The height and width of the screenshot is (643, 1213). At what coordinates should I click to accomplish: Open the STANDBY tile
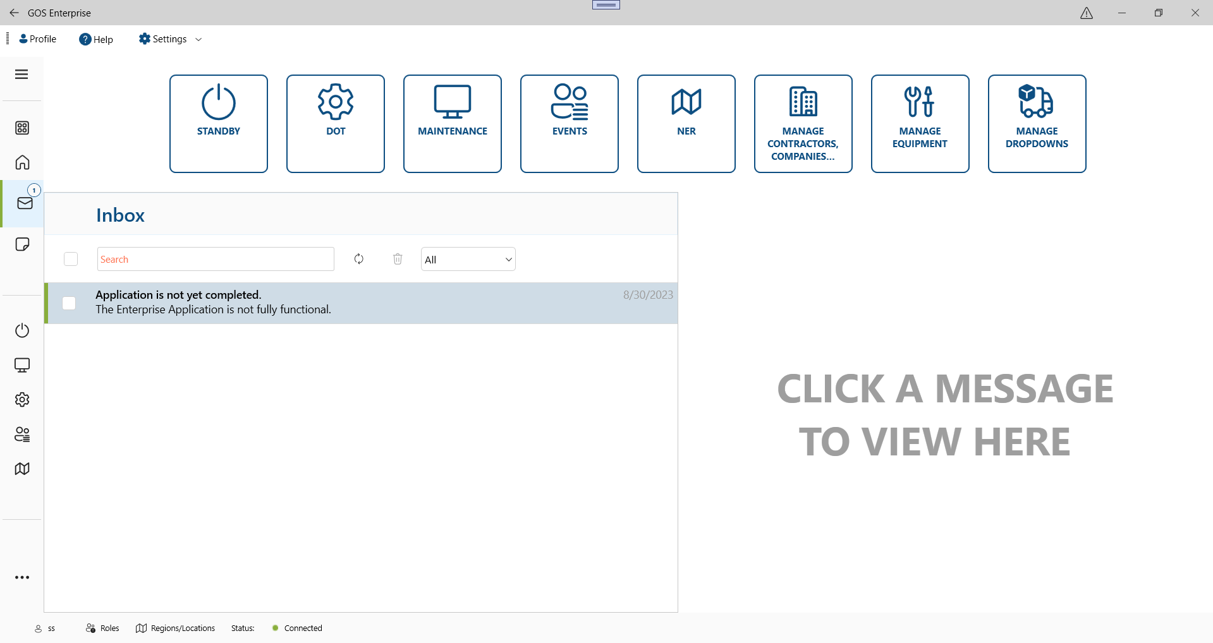click(219, 124)
